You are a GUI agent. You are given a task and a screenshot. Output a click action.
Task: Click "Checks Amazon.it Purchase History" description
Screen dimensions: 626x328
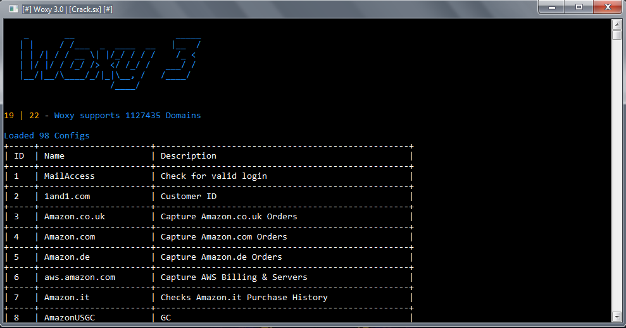point(244,298)
